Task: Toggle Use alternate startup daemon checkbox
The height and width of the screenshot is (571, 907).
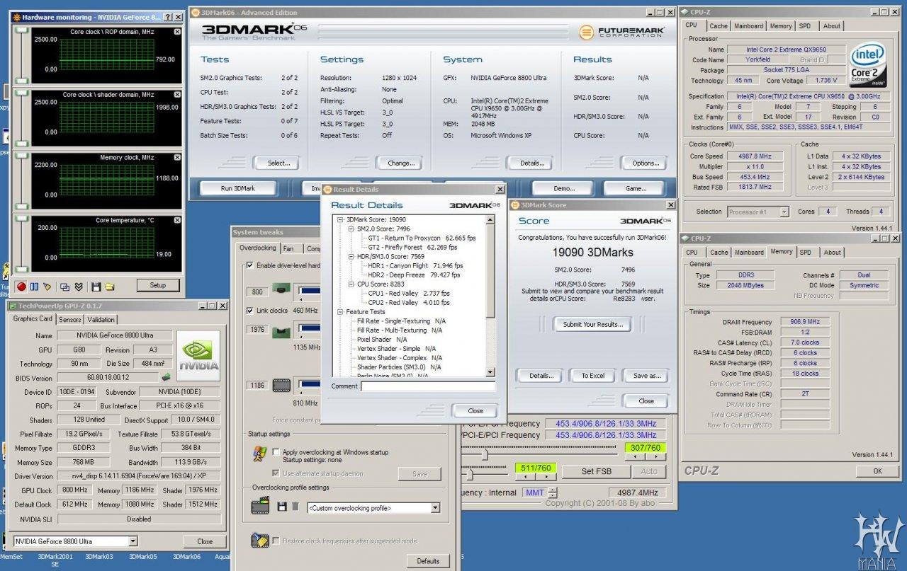Action: [276, 473]
